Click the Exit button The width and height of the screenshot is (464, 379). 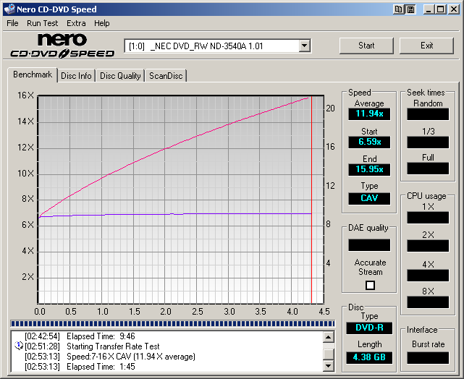pyautogui.click(x=426, y=46)
